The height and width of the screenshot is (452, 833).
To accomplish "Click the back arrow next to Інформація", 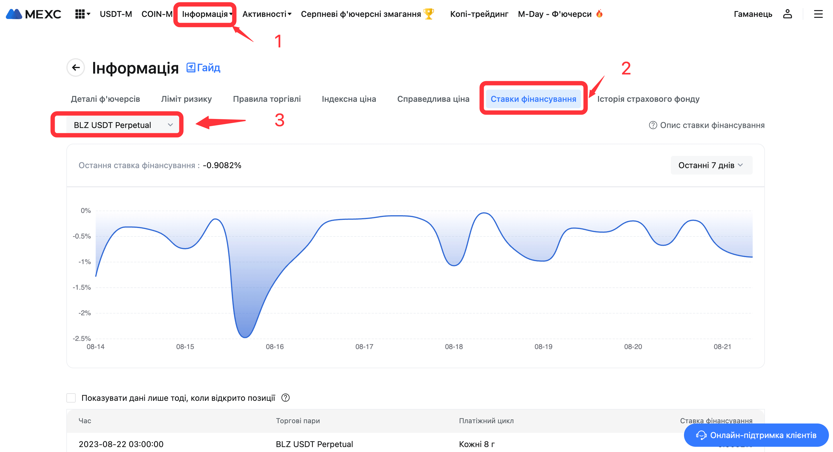I will point(76,67).
